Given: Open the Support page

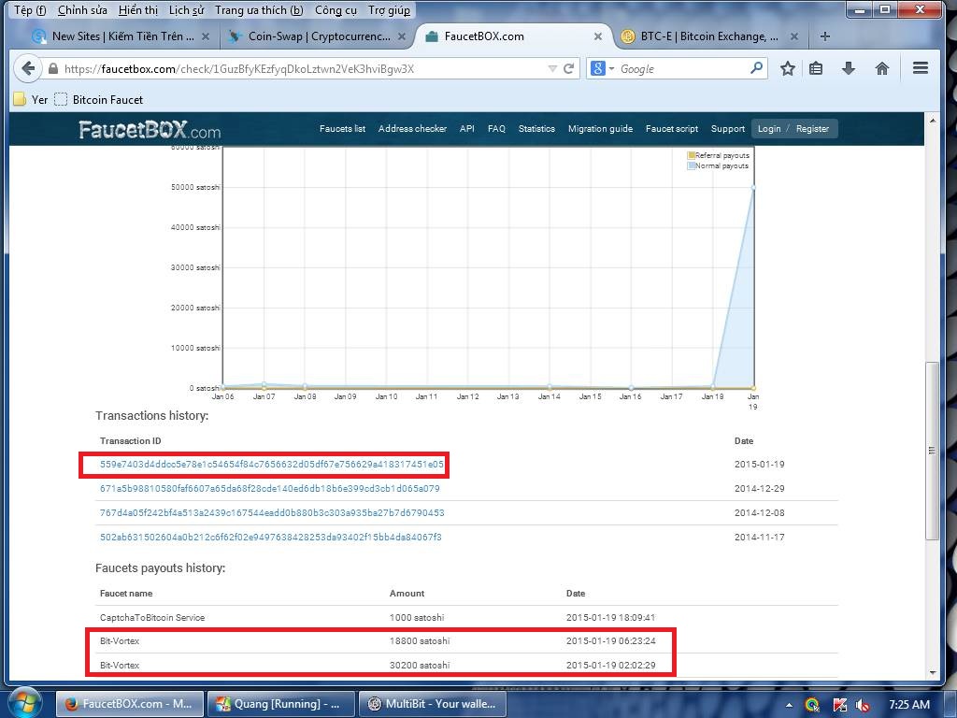Looking at the screenshot, I should (727, 129).
